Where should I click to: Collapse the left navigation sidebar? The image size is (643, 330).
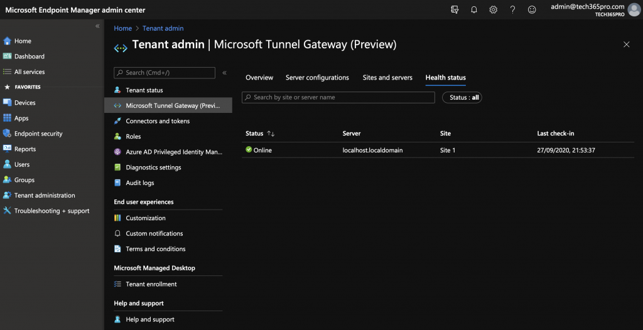(97, 26)
